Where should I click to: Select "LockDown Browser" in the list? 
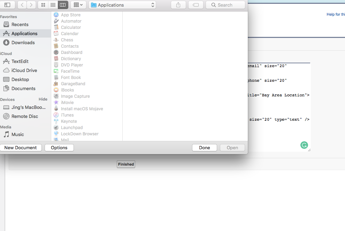click(80, 134)
